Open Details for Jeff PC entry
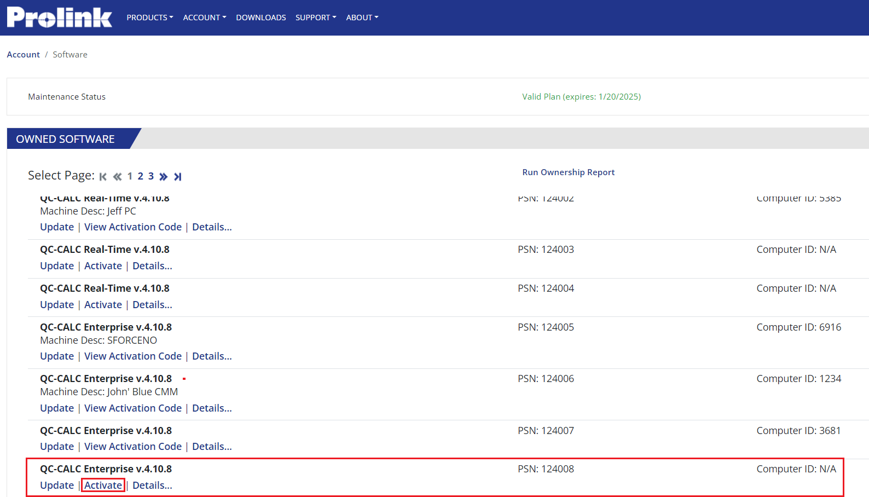This screenshot has height=497, width=869. pyautogui.click(x=212, y=227)
